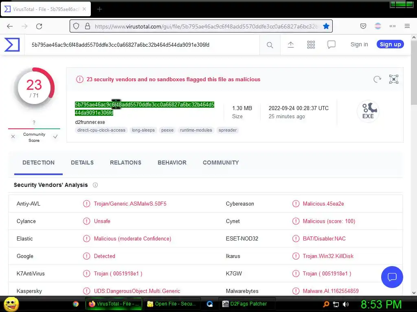Click the Sign up button
The width and height of the screenshot is (417, 312).
390,44
